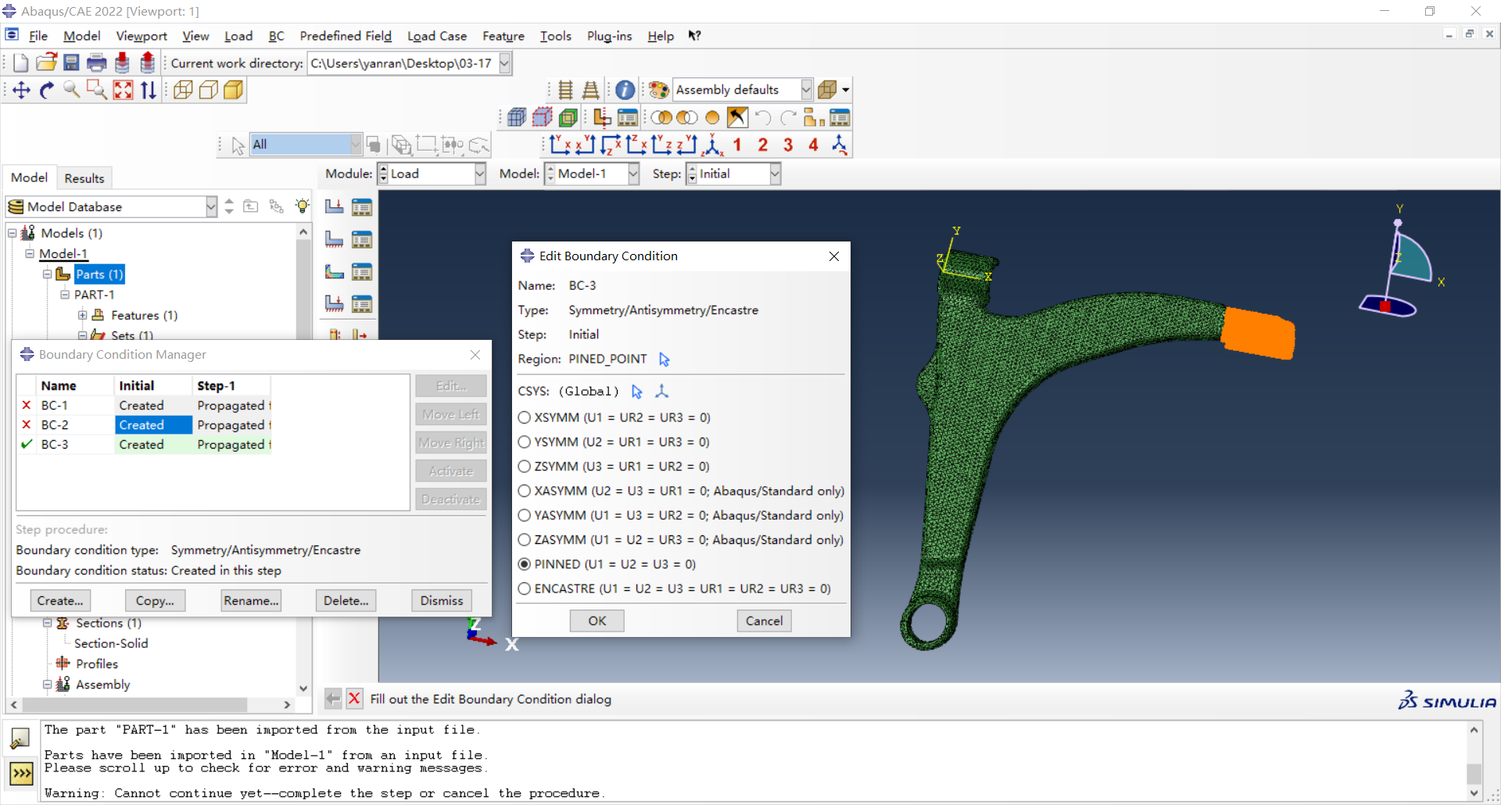Screen dimensions: 1501x805
Task: Open the Step dropdown showing Initial
Action: [733, 174]
